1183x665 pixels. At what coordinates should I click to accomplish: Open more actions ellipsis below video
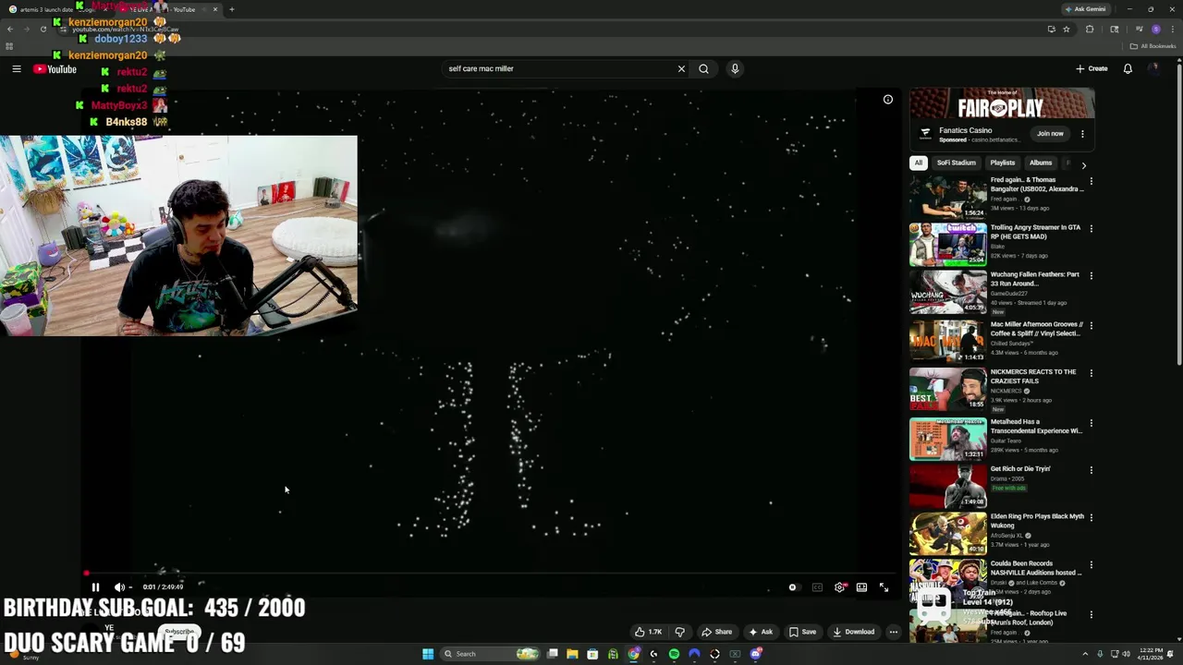tap(893, 632)
